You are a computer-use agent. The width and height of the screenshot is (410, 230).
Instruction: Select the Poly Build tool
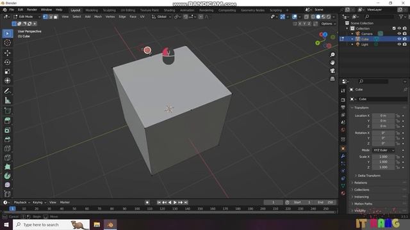[7, 167]
